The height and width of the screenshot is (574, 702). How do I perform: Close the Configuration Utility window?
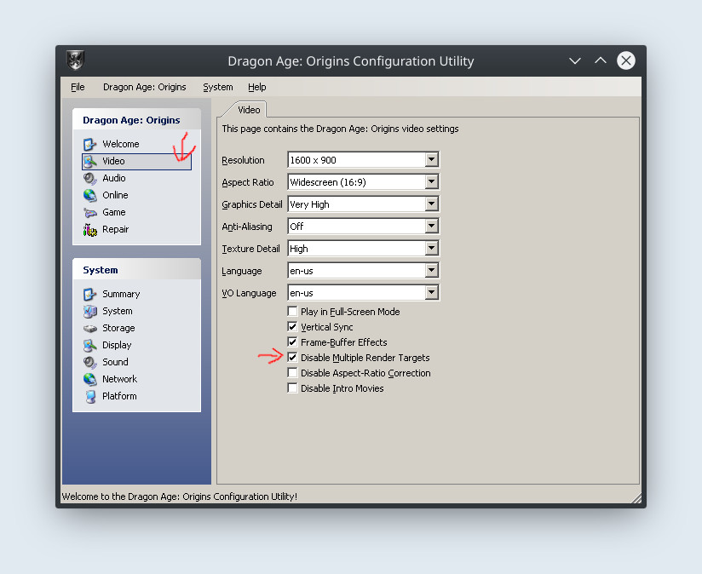(626, 60)
